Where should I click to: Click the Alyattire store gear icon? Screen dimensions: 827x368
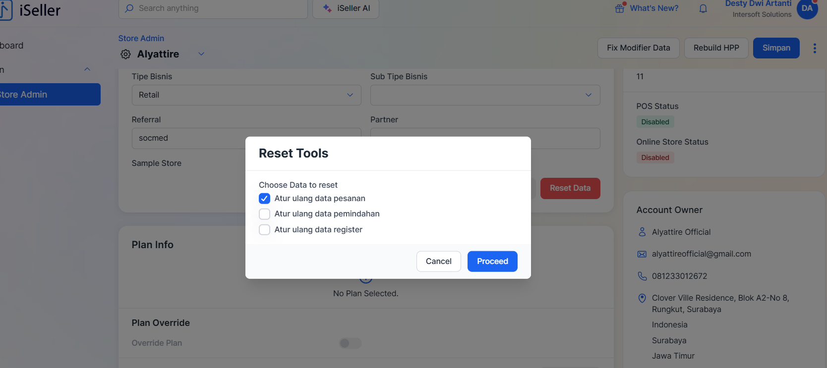(x=125, y=54)
